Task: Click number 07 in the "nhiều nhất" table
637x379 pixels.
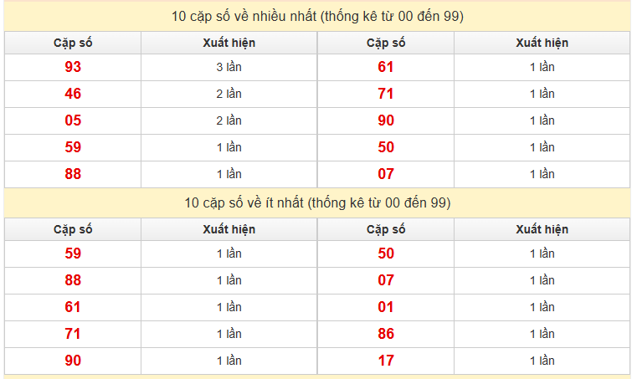Action: coord(386,174)
